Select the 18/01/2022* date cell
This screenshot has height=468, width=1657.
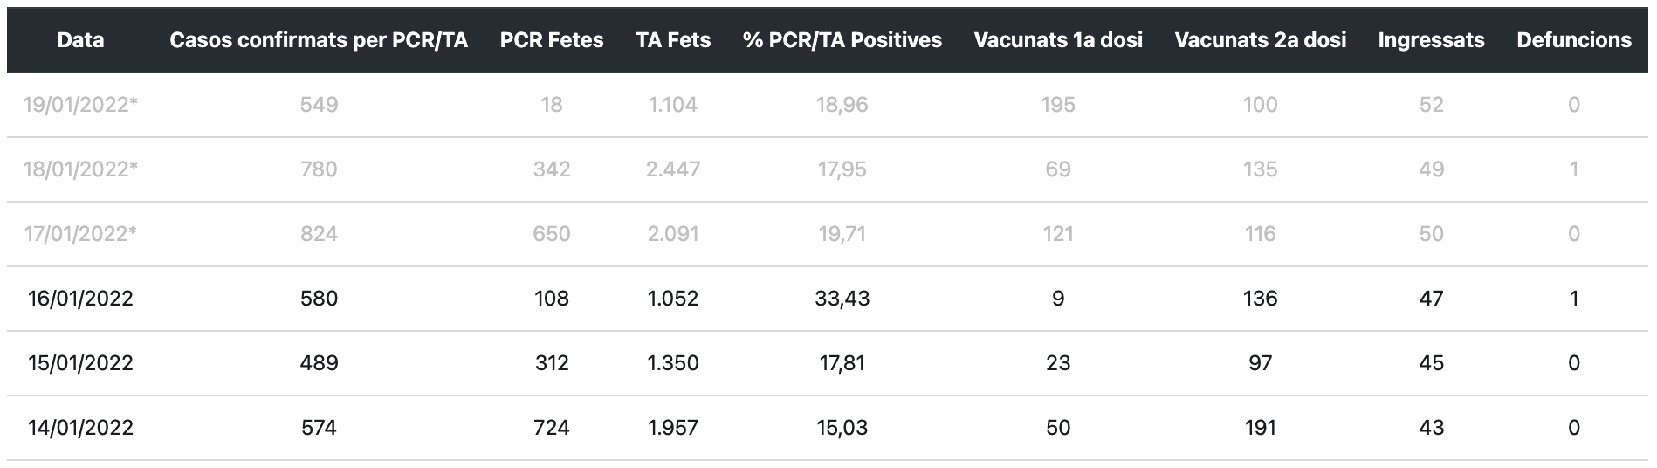tap(80, 169)
